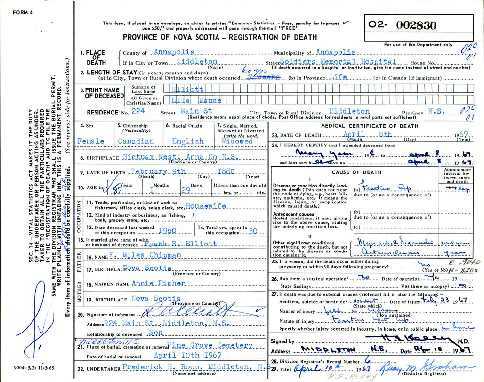
Task: Select the occupation entry Housewife
Action: (x=206, y=206)
